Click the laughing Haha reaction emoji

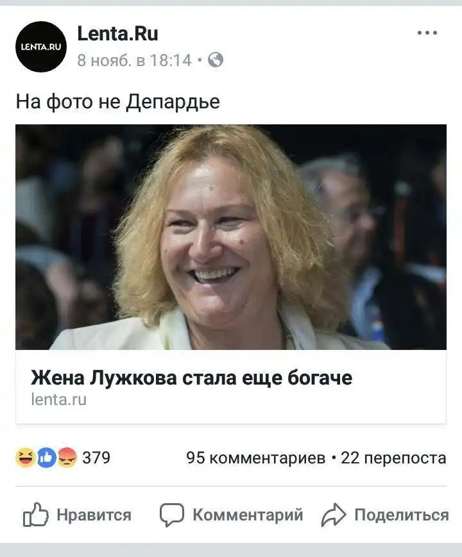click(x=26, y=458)
